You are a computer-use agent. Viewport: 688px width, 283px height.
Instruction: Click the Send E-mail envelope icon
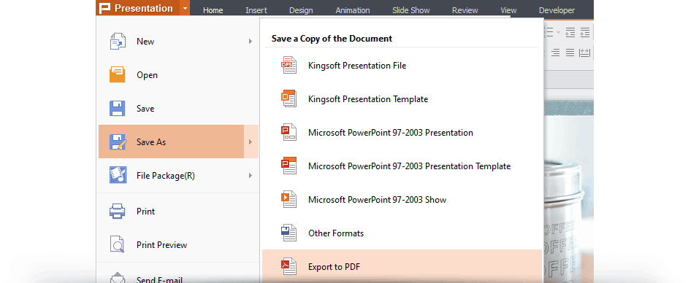(x=118, y=278)
